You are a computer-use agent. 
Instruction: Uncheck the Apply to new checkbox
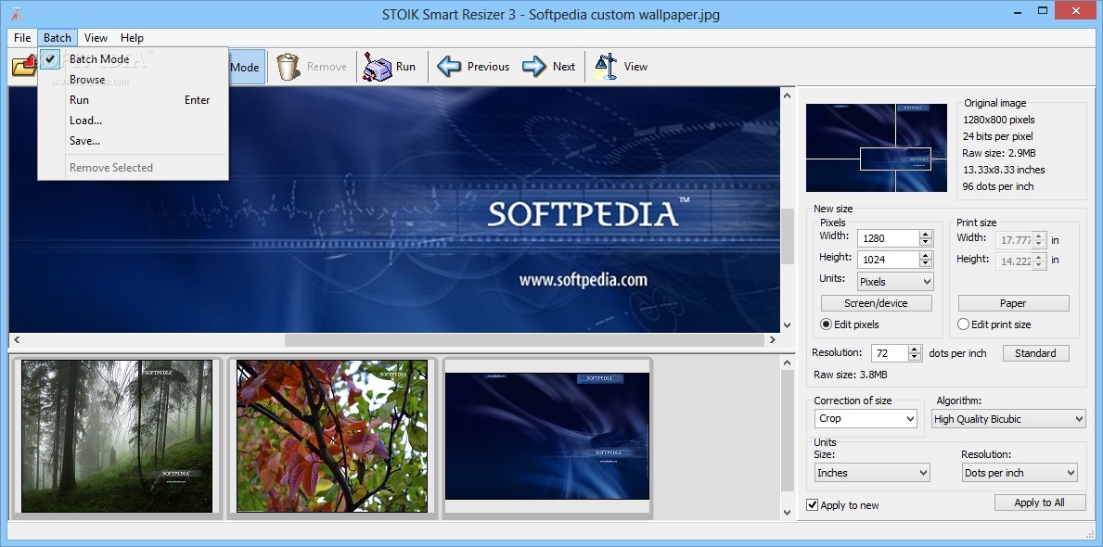coord(813,504)
